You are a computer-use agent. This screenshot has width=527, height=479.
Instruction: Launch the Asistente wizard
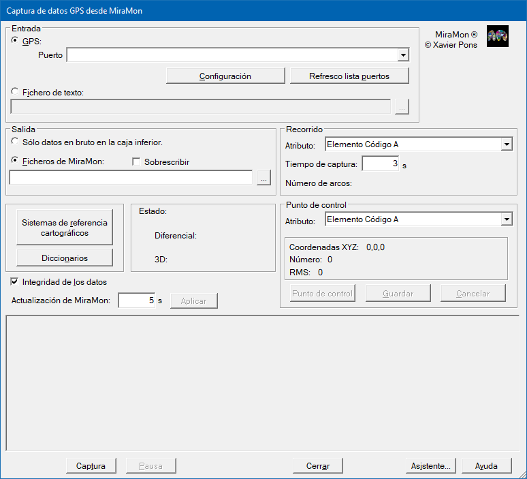tap(430, 466)
